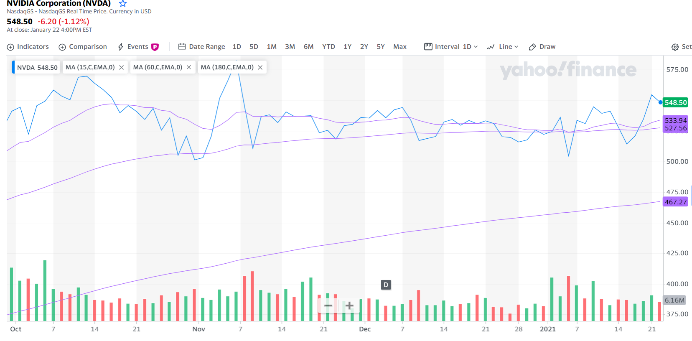The width and height of the screenshot is (692, 341).
Task: Click the 500.00 price axis label
Action: click(677, 162)
